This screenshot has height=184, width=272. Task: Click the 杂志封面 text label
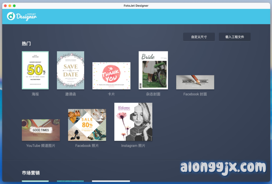(153, 94)
